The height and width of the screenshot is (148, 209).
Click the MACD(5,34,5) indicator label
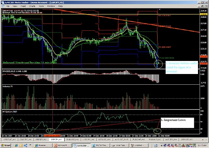pyautogui.click(x=15, y=71)
